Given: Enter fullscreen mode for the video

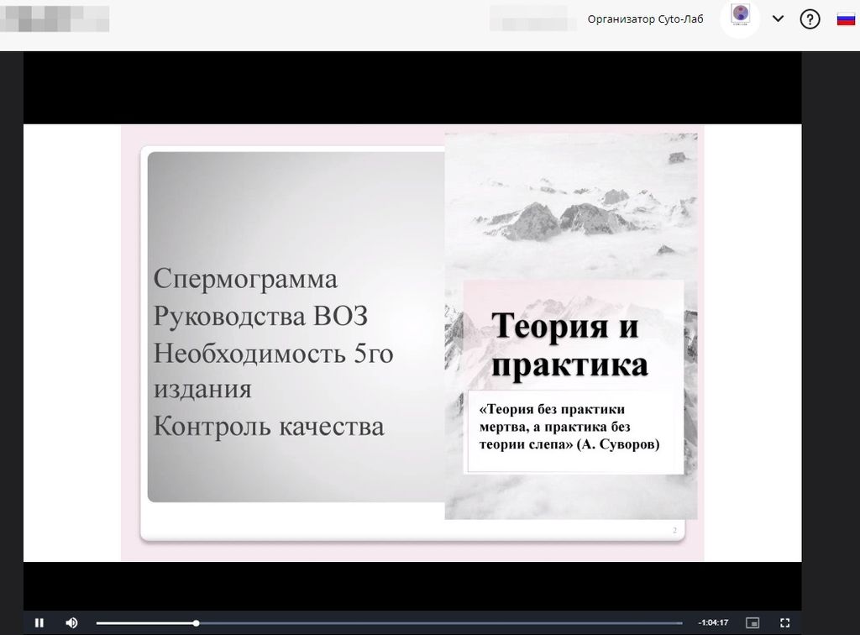Looking at the screenshot, I should pos(785,622).
